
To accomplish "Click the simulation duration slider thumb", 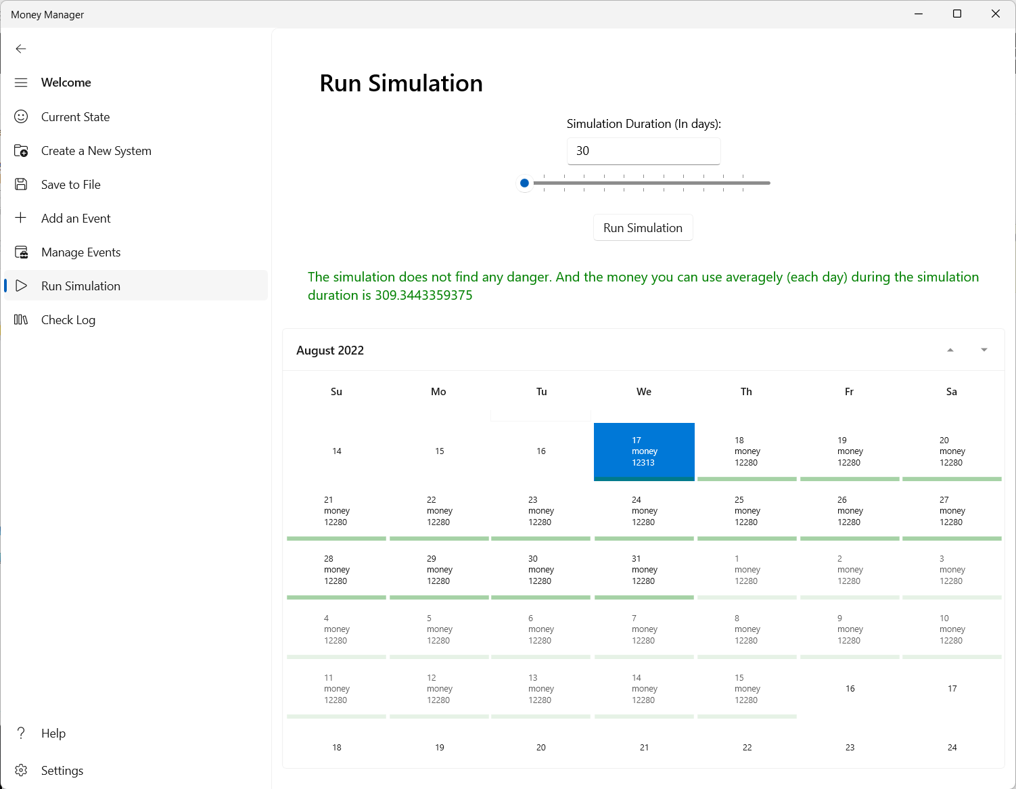I will pyautogui.click(x=524, y=183).
